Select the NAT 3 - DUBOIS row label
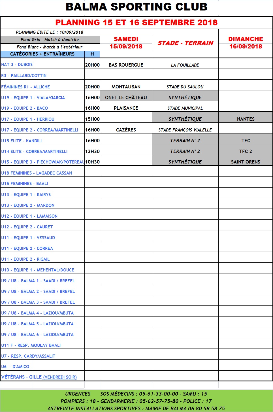Image resolution: width=273 pixels, height=412 pixels. point(17,65)
